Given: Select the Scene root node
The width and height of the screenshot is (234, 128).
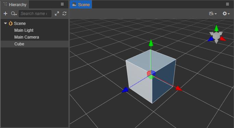Looking at the screenshot, I should [x=35, y=23].
